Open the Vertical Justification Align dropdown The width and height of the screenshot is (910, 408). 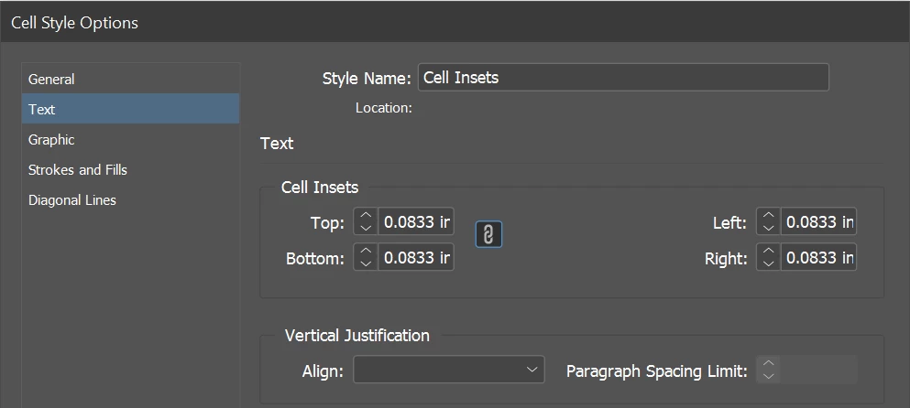[449, 370]
